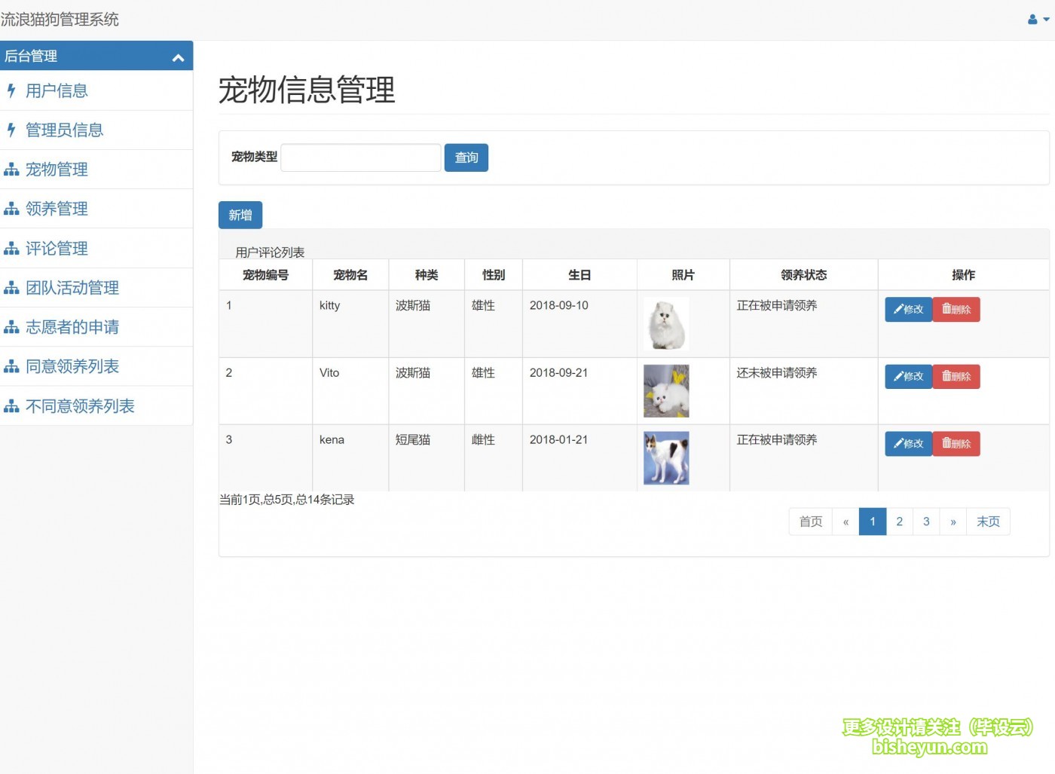
Task: Click the sitemap icon beside 领养管理
Action: [11, 210]
